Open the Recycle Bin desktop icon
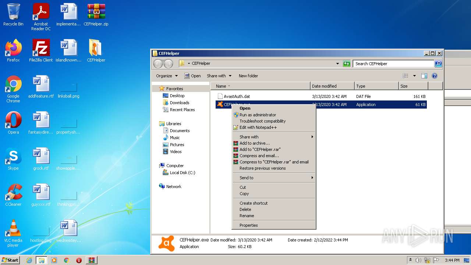This screenshot has height=265, width=471. click(13, 15)
